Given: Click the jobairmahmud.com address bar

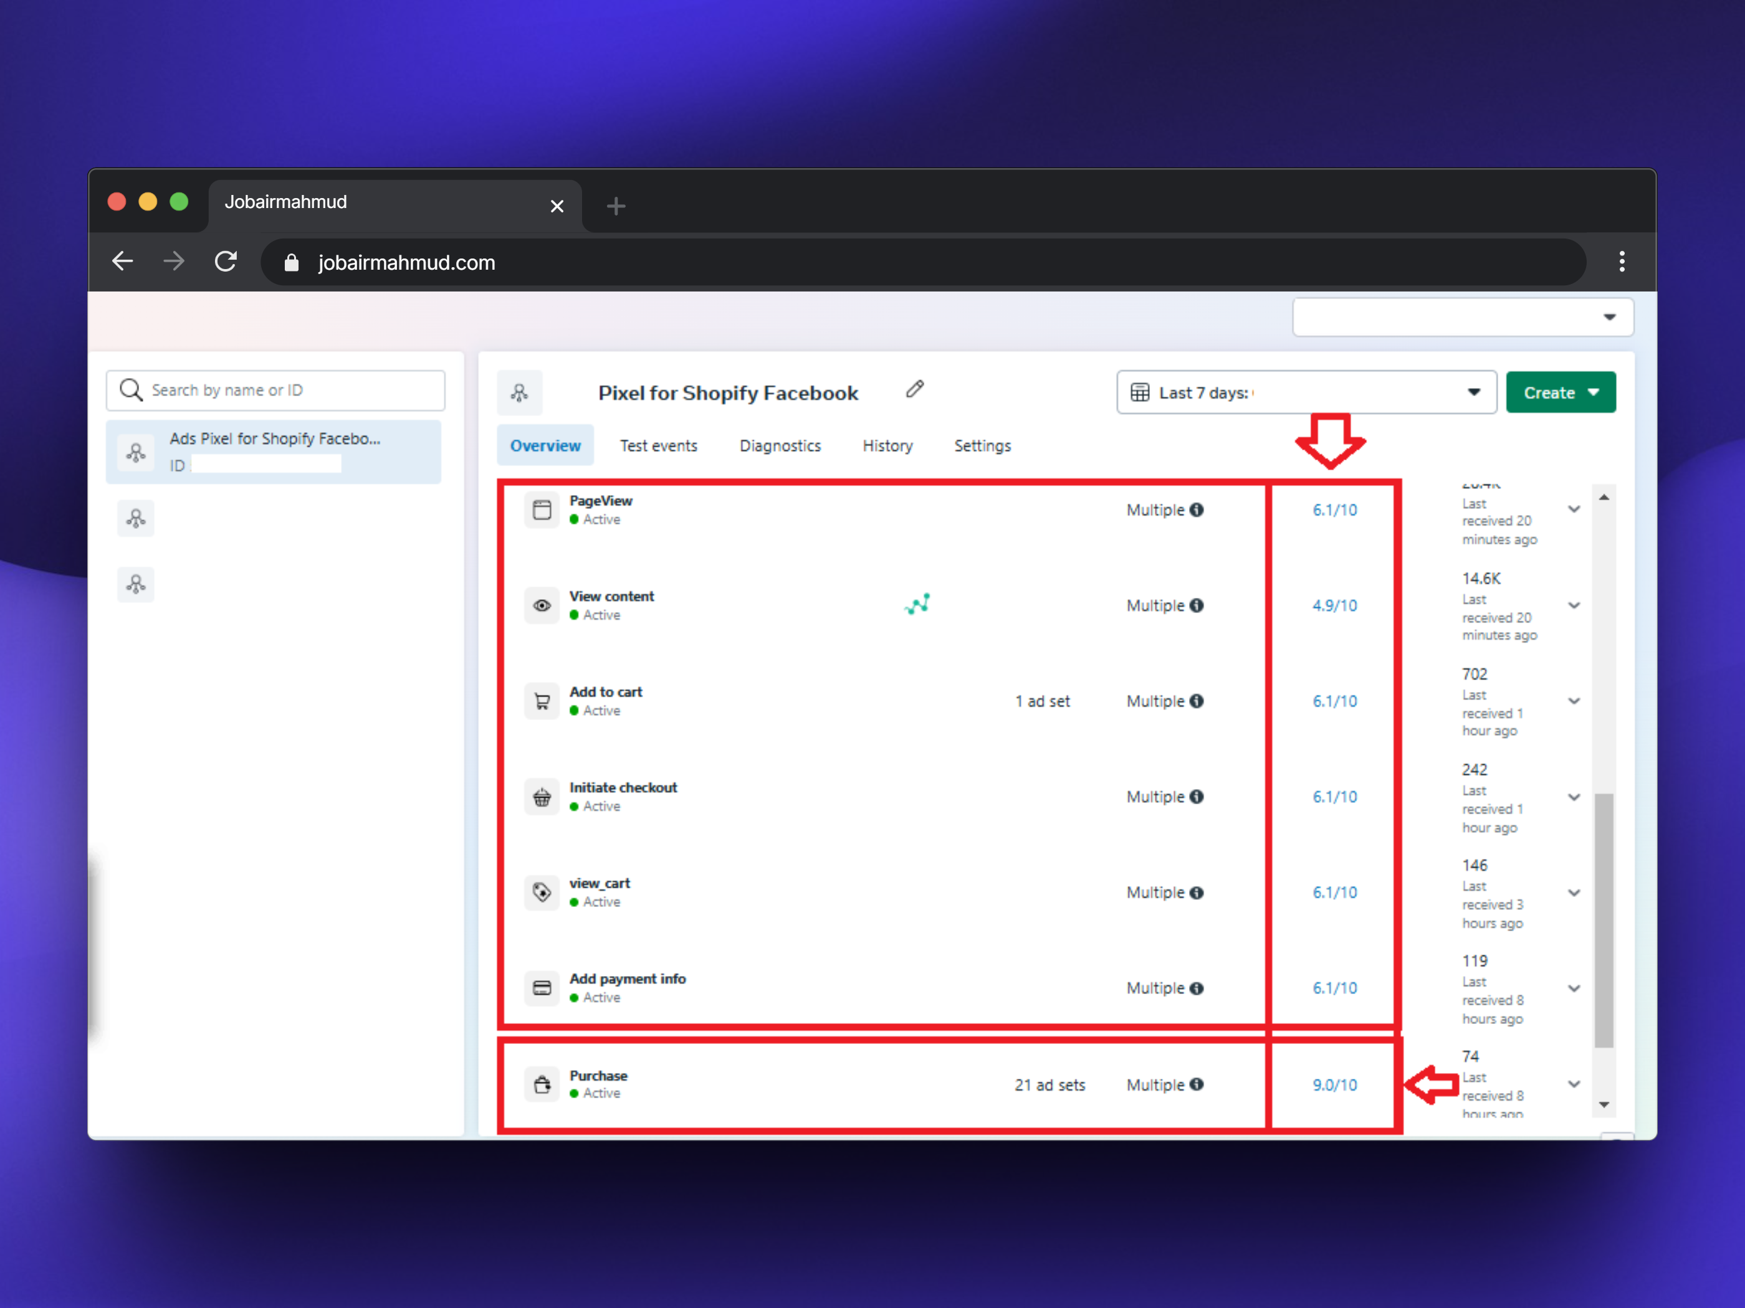Looking at the screenshot, I should point(923,263).
